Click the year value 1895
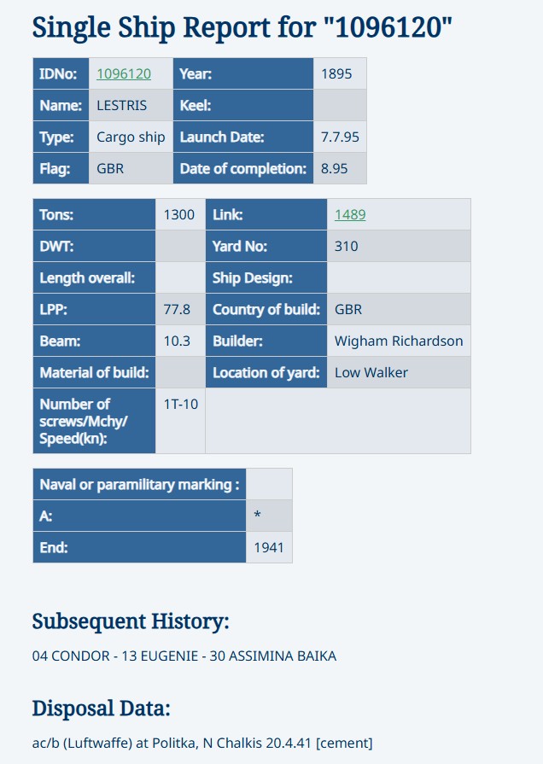 click(336, 74)
